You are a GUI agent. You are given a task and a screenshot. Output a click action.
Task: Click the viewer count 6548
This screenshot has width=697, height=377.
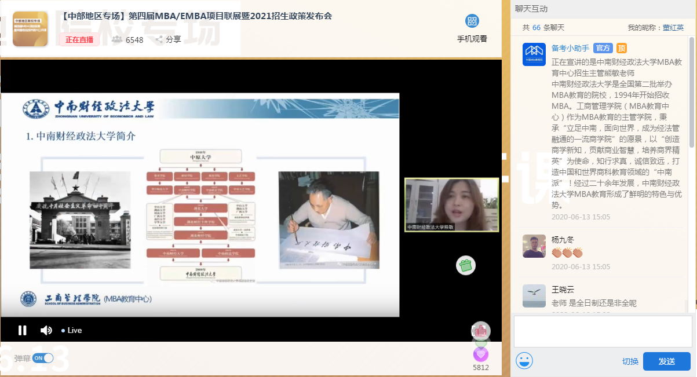[x=134, y=39]
